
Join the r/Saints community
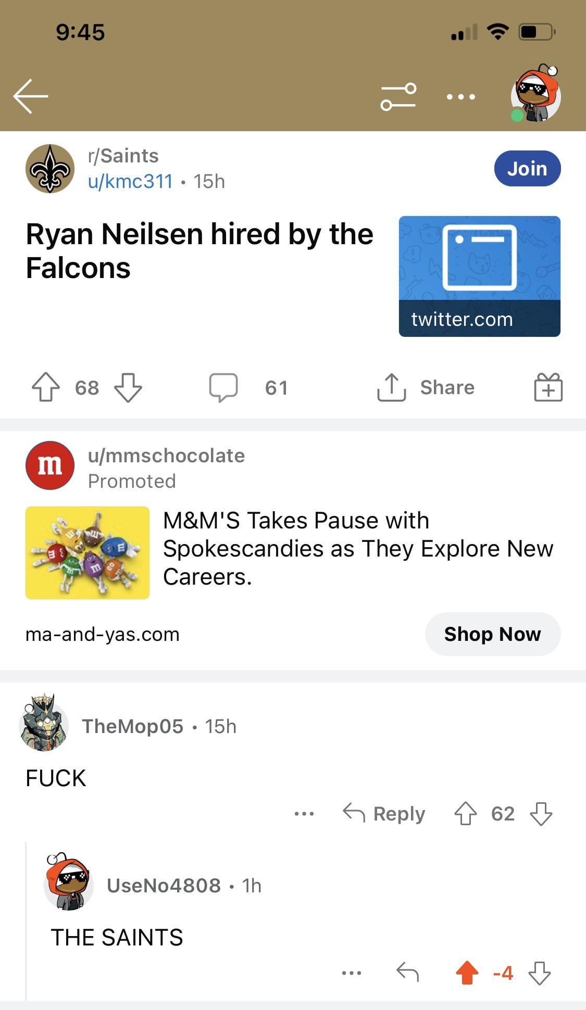point(527,169)
